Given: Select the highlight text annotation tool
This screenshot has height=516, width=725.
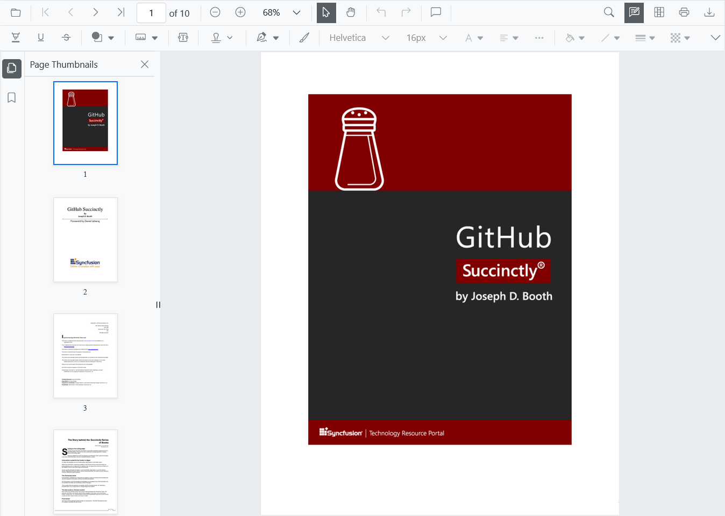Looking at the screenshot, I should [16, 38].
